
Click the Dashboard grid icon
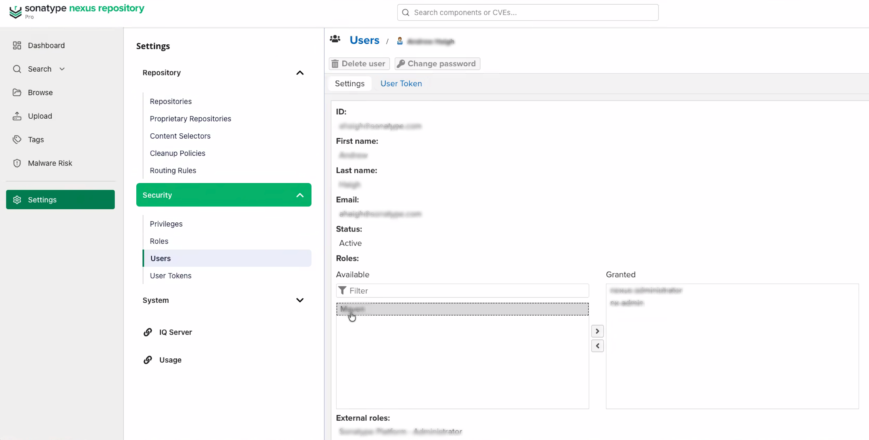coord(17,45)
